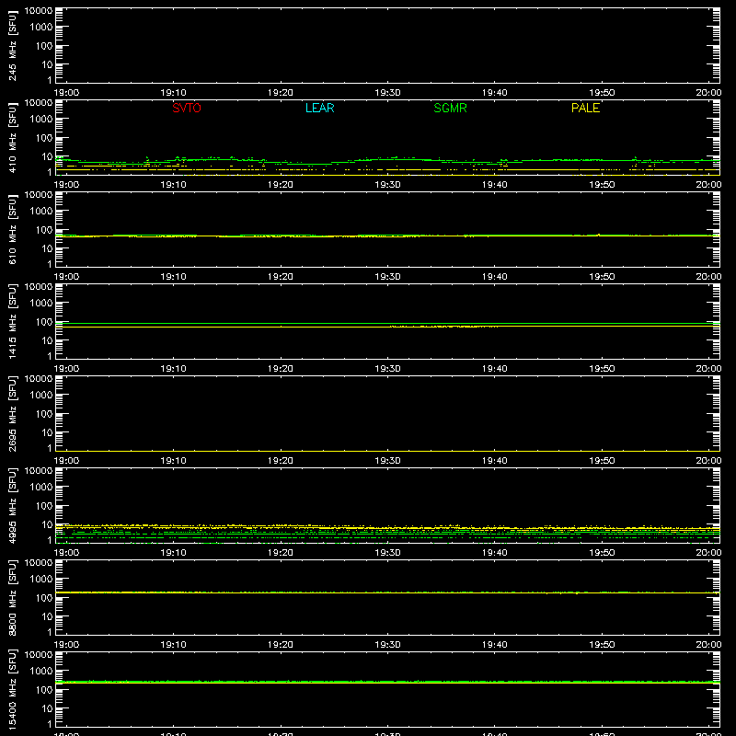The width and height of the screenshot is (736, 736).
Task: Select the 8800 MHz [SFU] axis label
Action: [12, 597]
